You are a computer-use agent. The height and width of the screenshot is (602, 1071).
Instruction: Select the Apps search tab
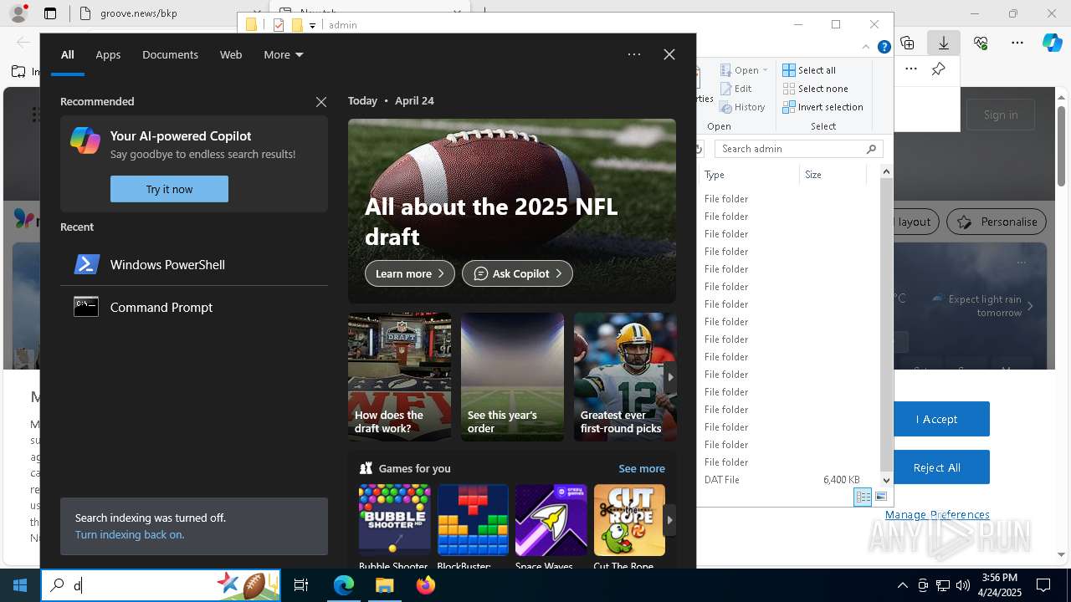click(108, 54)
